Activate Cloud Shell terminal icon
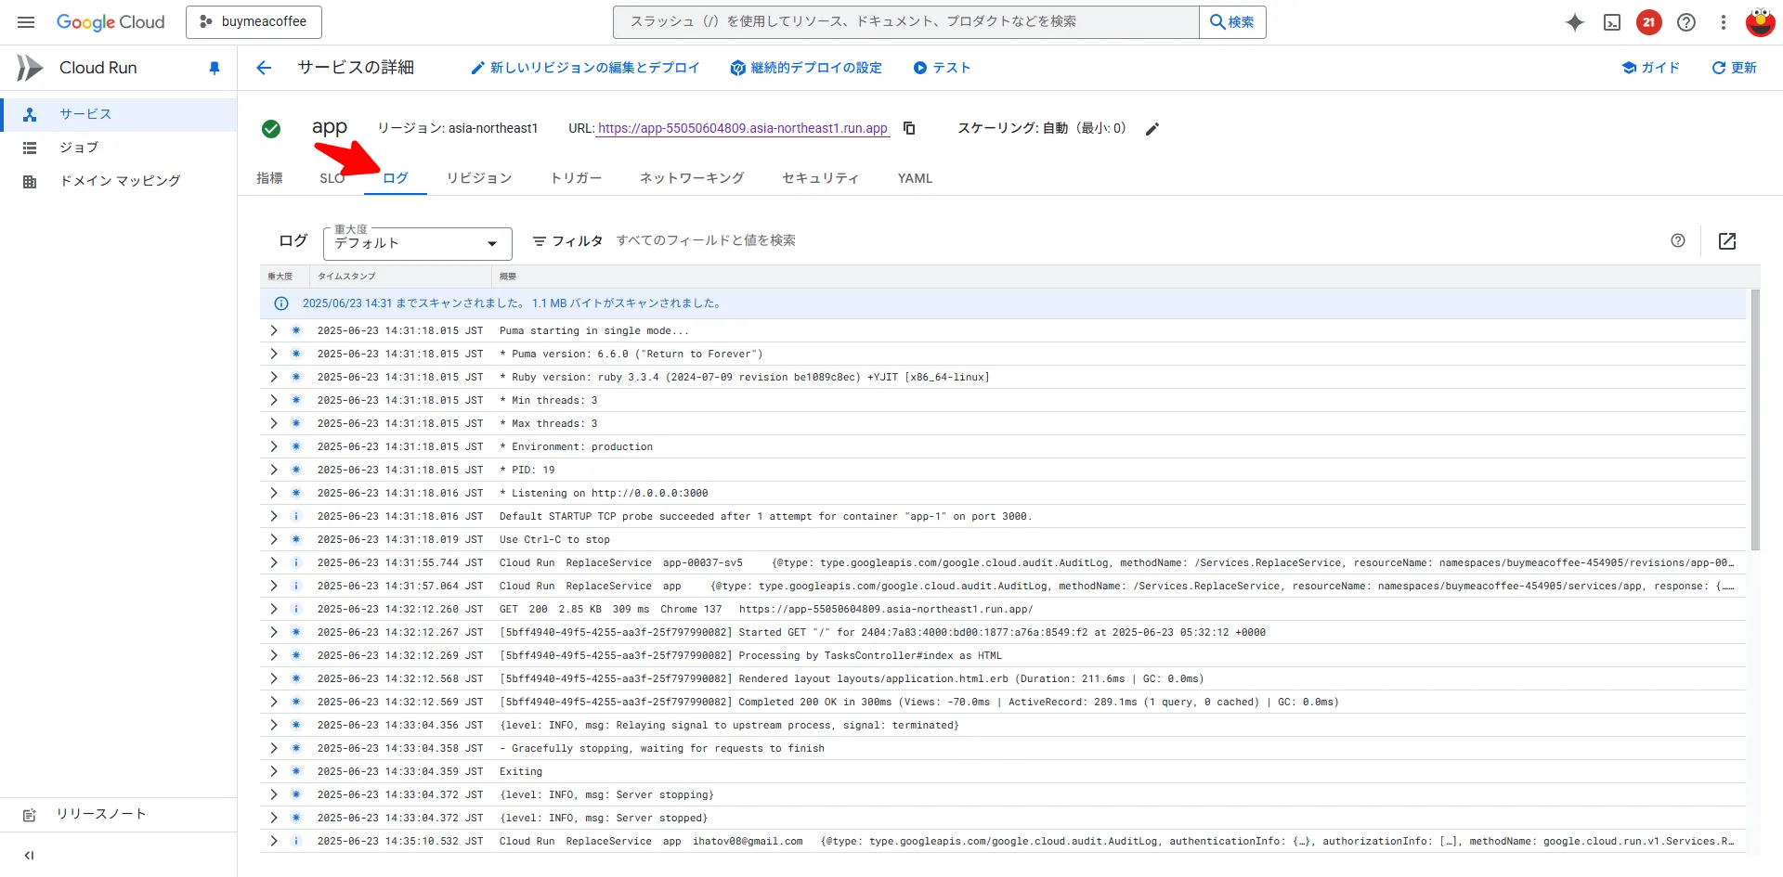This screenshot has width=1783, height=877. tap(1612, 22)
